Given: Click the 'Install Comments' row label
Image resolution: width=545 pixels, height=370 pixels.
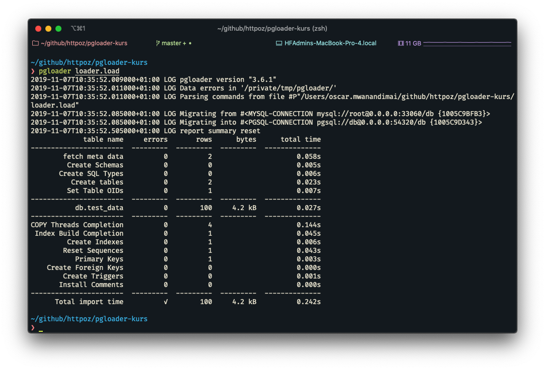Looking at the screenshot, I should click(91, 285).
